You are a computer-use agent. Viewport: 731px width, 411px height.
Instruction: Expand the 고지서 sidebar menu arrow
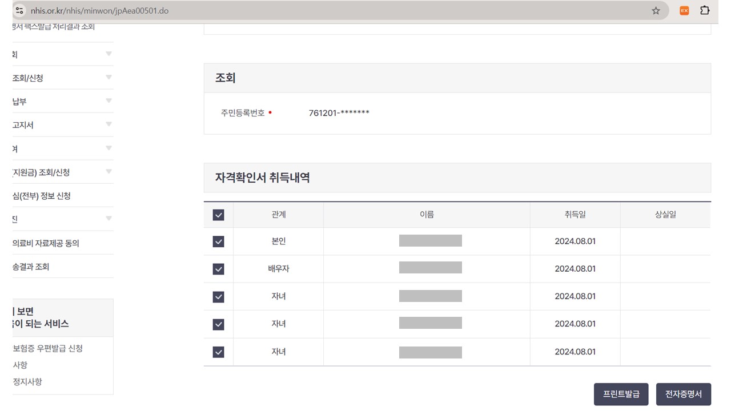tap(109, 124)
